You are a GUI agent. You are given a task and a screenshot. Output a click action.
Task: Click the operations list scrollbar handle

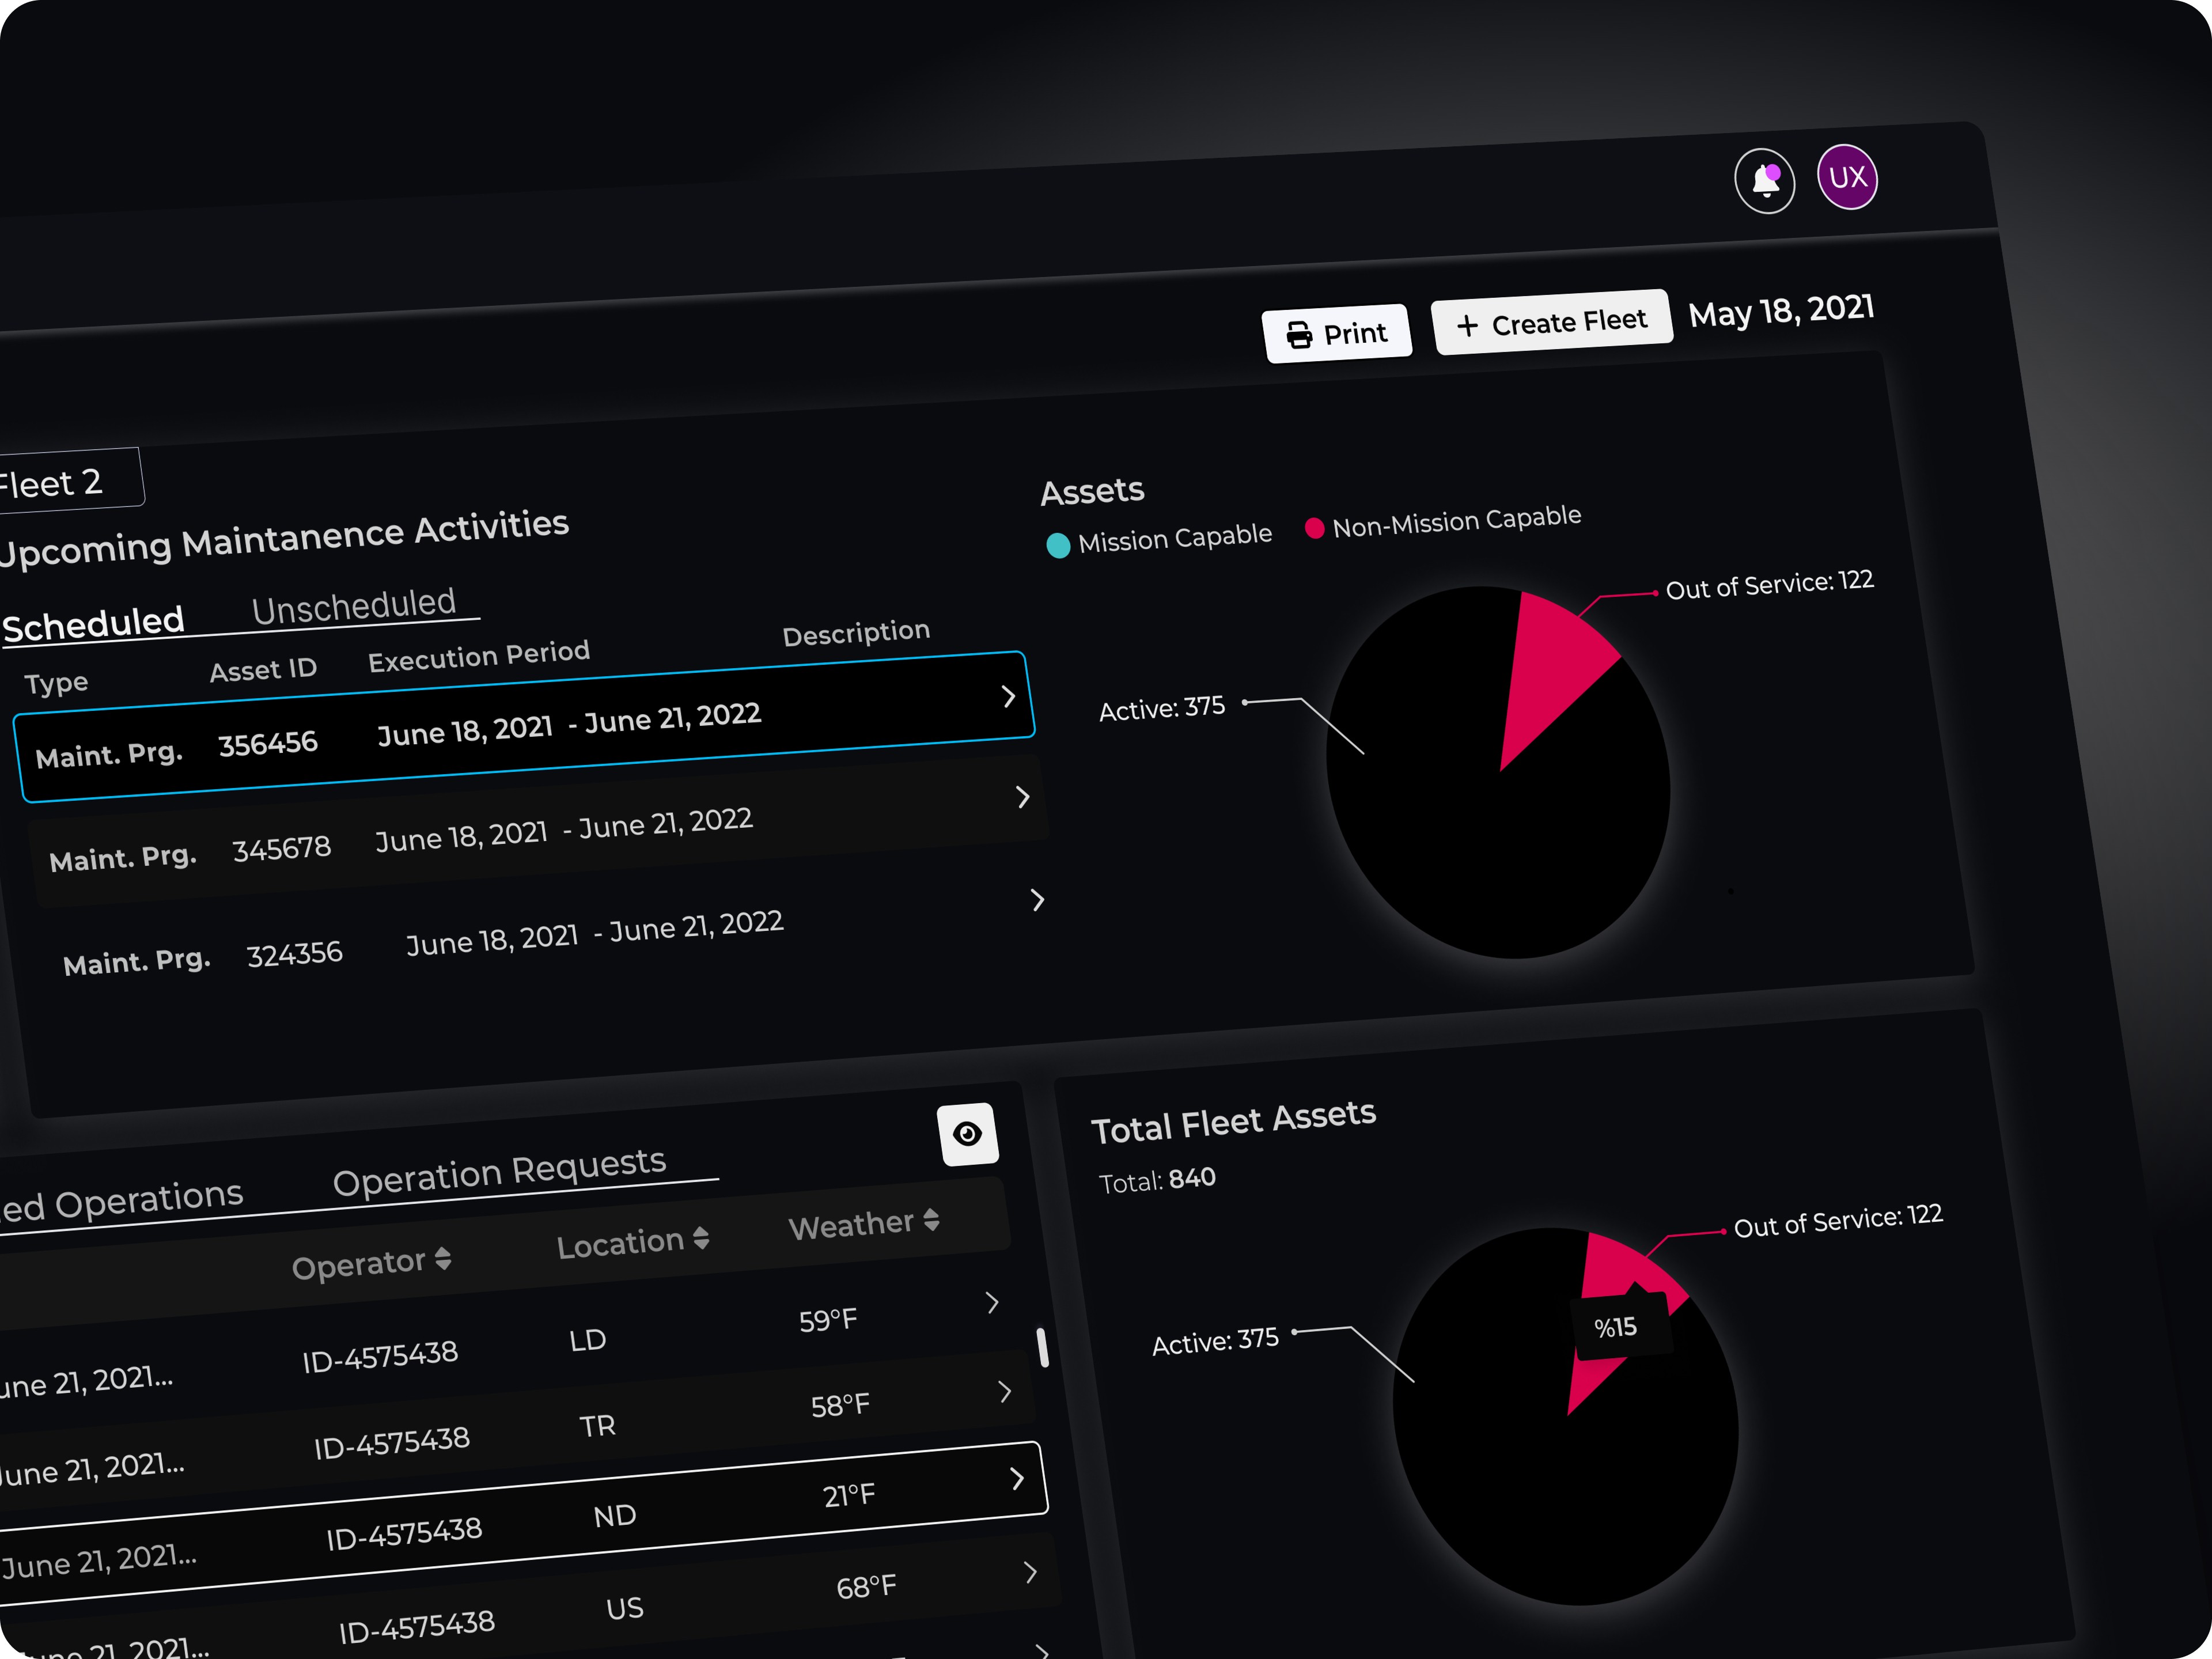1042,1347
